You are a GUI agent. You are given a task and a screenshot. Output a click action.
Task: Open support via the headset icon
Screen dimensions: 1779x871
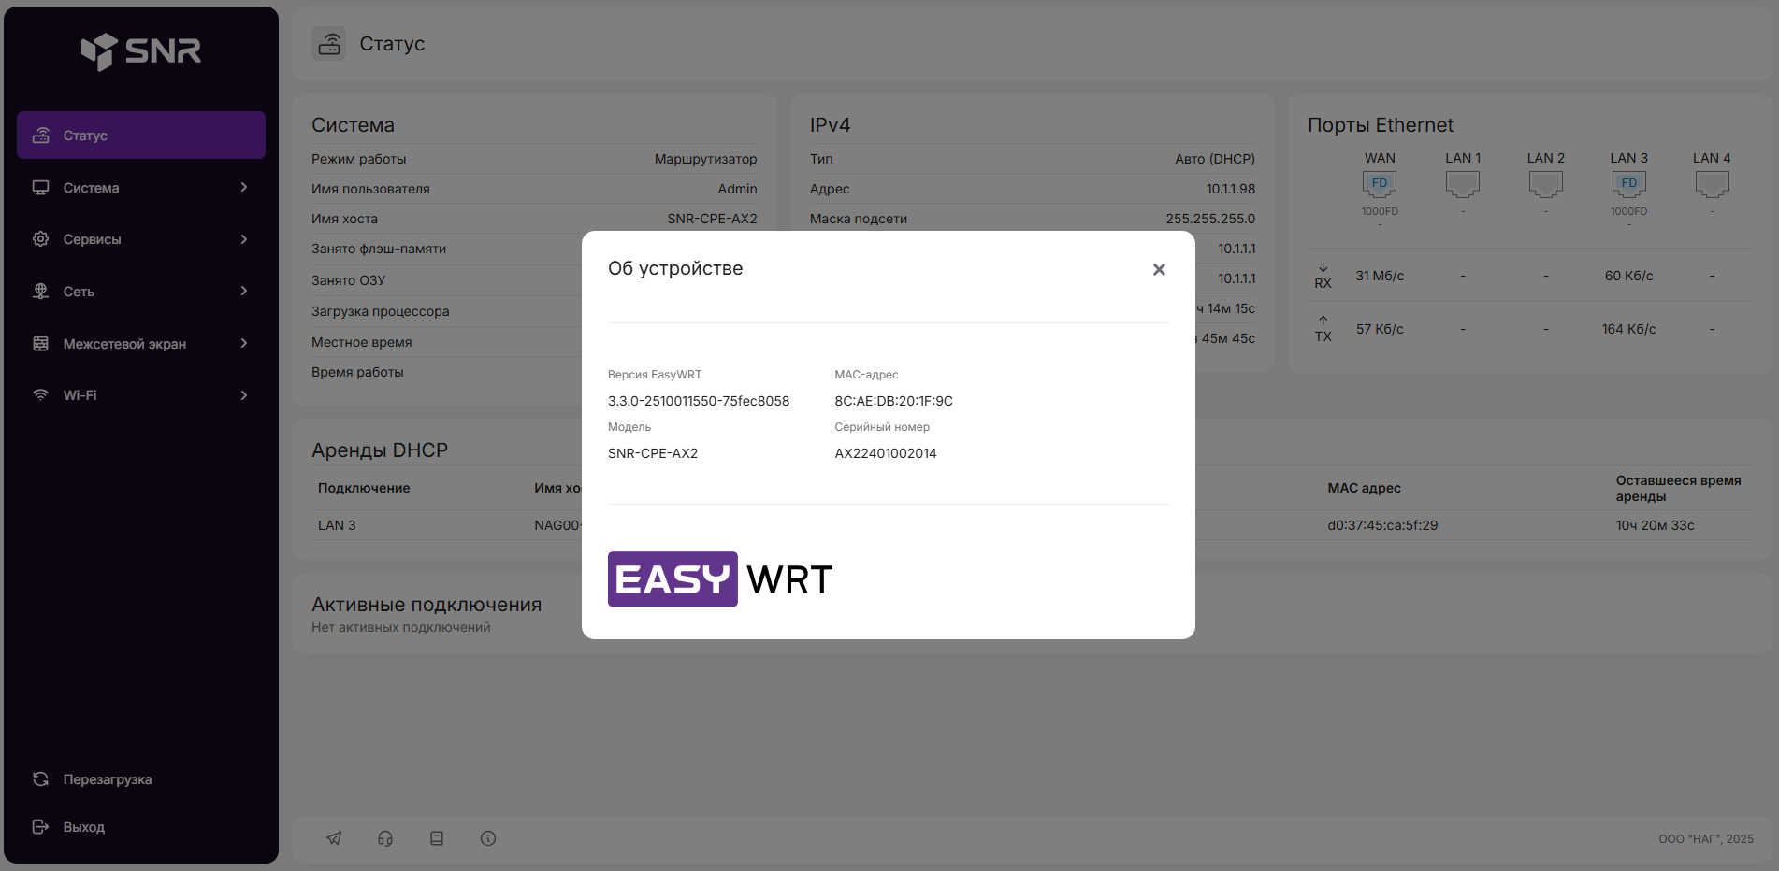pyautogui.click(x=385, y=838)
